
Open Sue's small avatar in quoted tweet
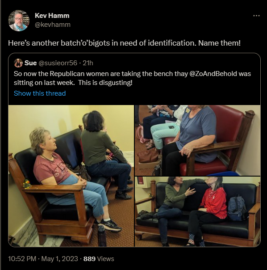[18, 63]
